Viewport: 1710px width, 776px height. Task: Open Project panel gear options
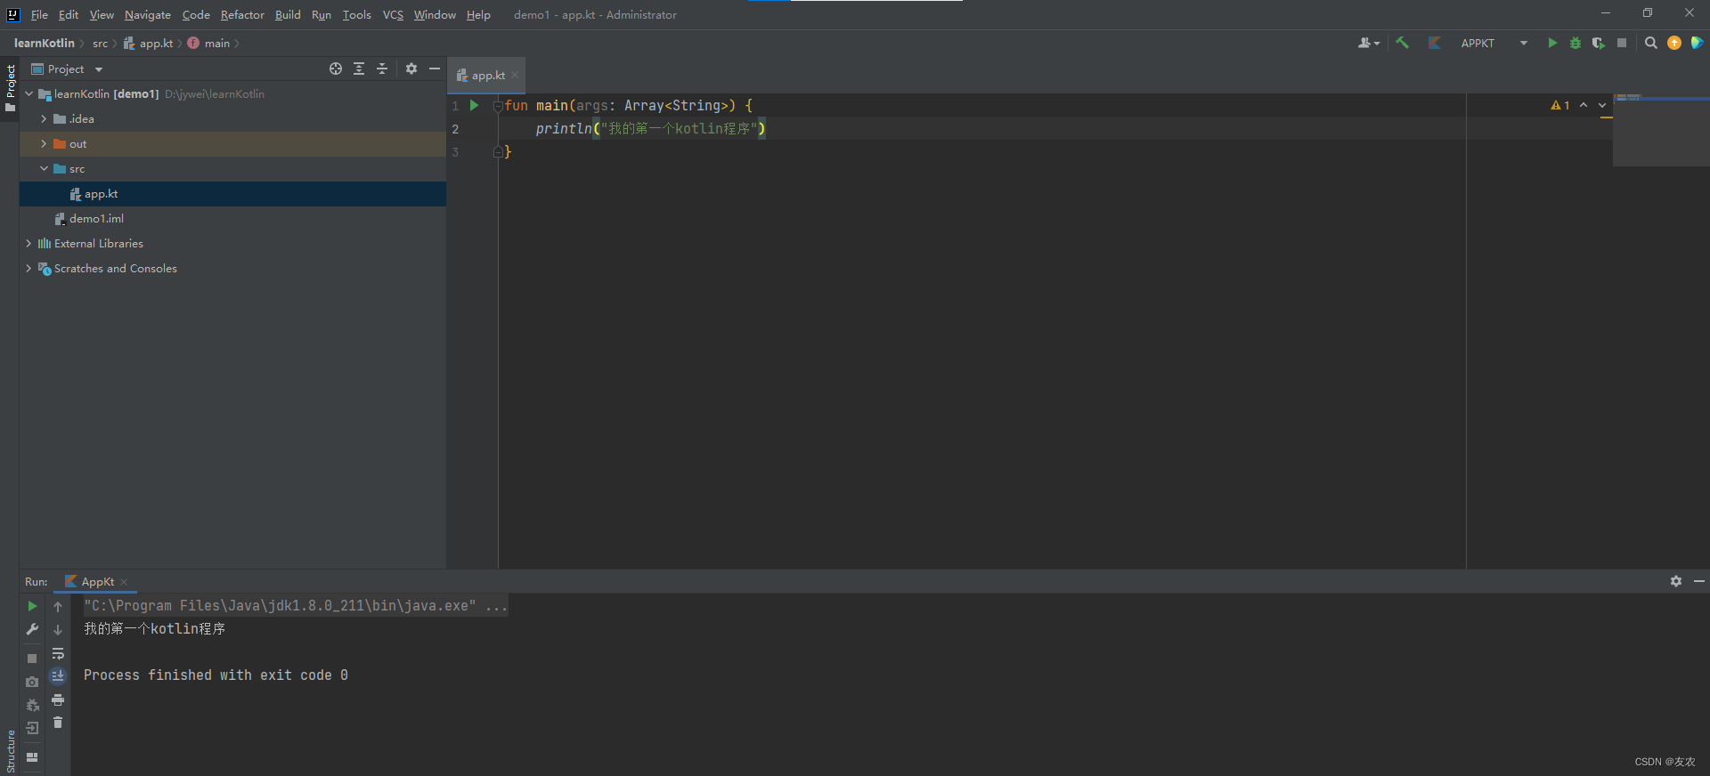coord(411,69)
